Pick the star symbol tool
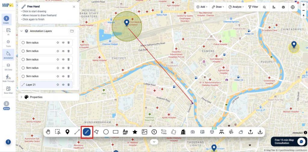Screen dimensions: 308x152 pos(135,132)
